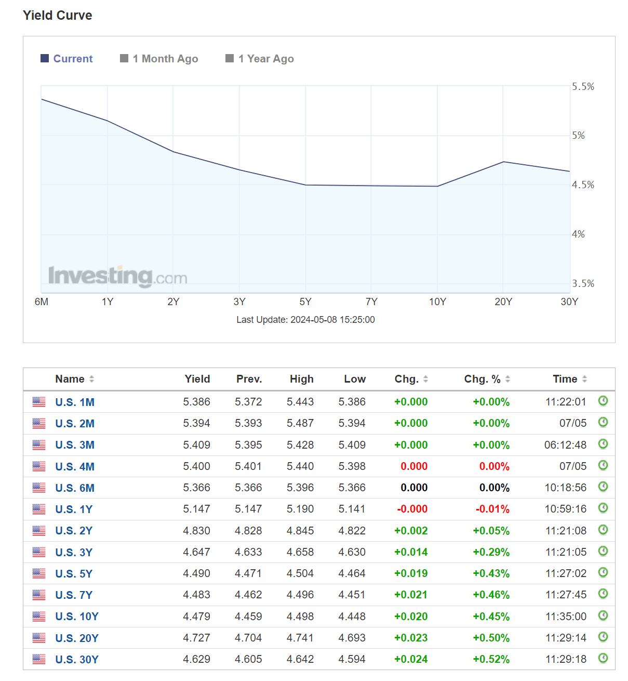The height and width of the screenshot is (681, 628).
Task: Click the alert clock icon for U.S. 10Y
Action: (603, 615)
